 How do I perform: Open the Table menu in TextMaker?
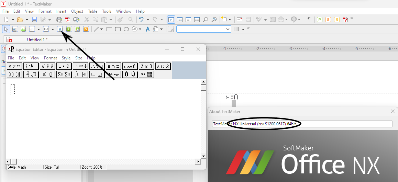coord(93,11)
